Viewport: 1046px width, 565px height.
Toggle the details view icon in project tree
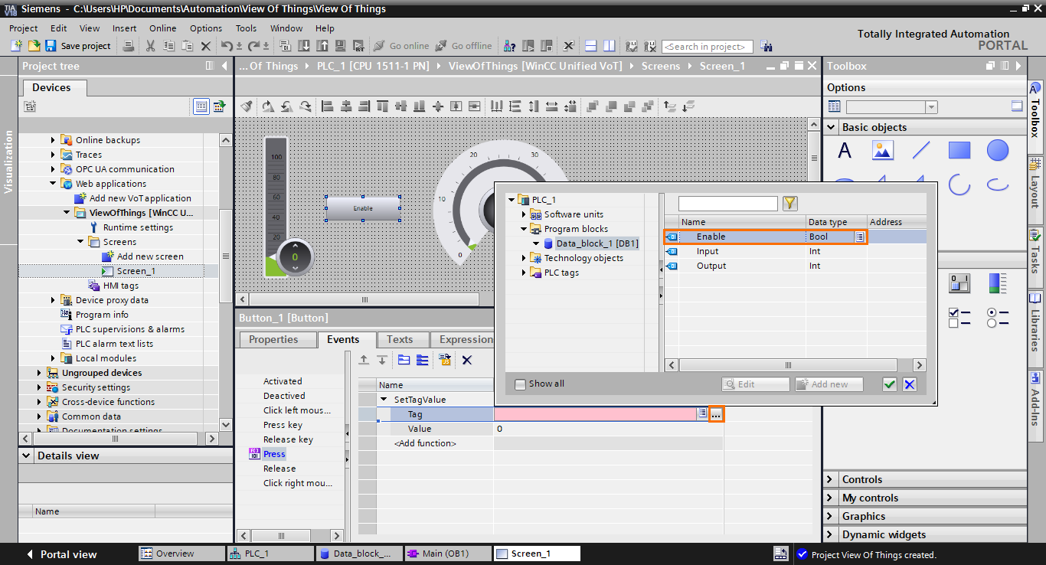(201, 106)
